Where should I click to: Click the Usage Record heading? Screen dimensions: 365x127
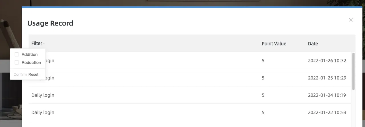(50, 23)
